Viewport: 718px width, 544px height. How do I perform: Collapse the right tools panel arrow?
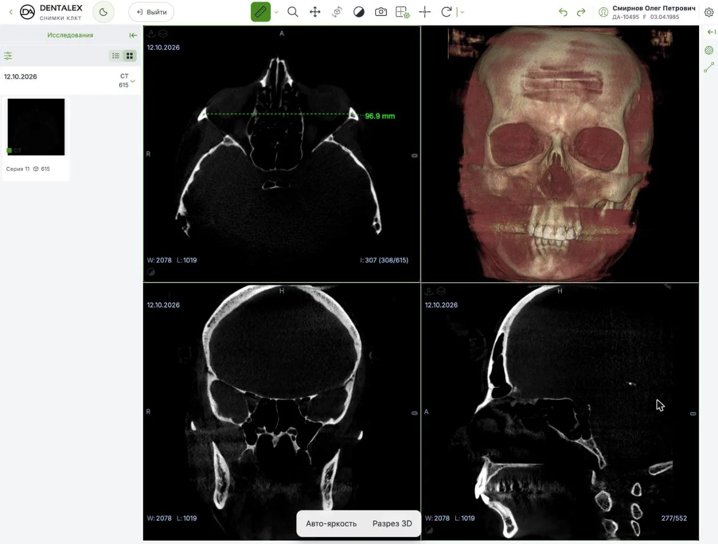coord(711,33)
